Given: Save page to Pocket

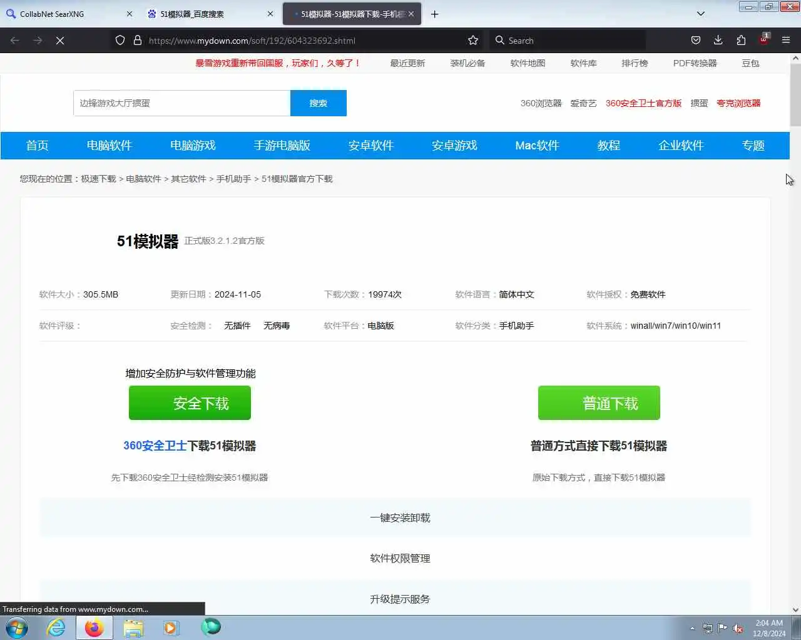Looking at the screenshot, I should pyautogui.click(x=696, y=40).
